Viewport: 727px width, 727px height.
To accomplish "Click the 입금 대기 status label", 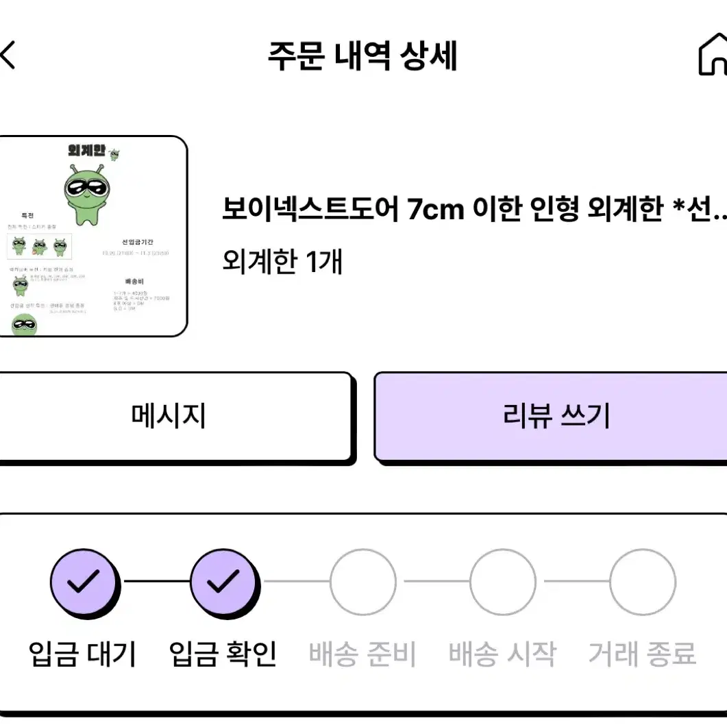I will click(82, 654).
